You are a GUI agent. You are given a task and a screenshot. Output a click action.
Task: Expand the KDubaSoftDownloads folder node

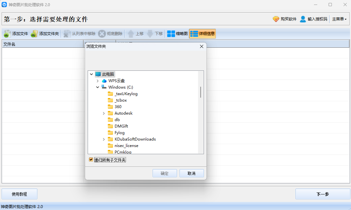coord(104,139)
